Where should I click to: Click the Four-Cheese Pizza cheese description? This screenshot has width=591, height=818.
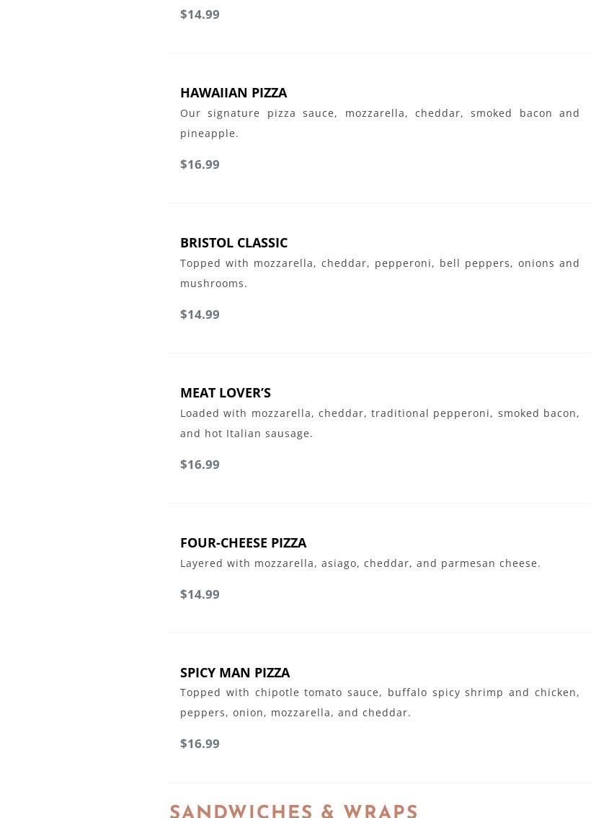point(360,563)
